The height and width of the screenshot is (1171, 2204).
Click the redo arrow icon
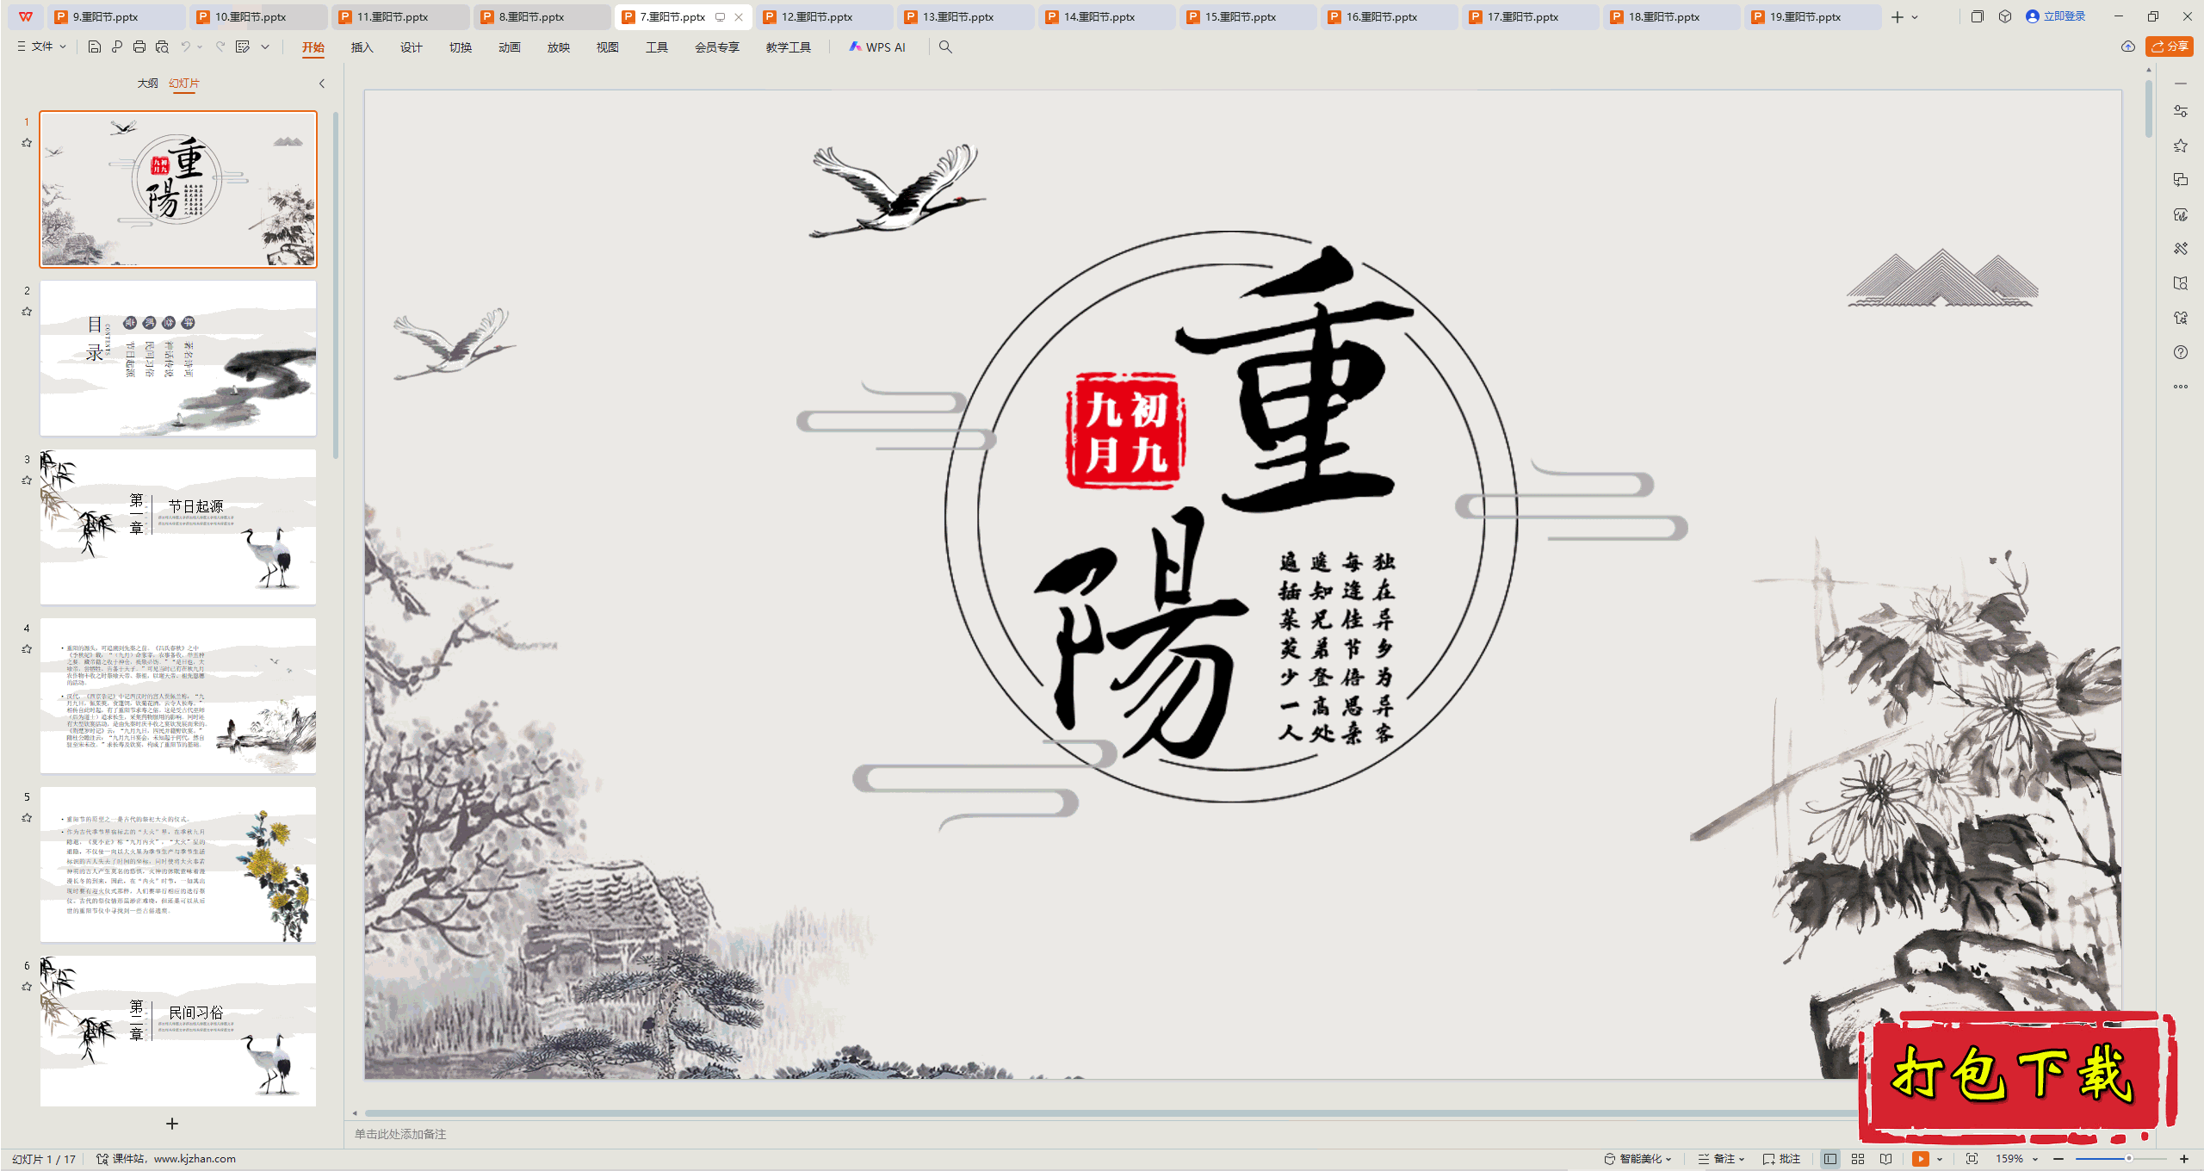220,46
